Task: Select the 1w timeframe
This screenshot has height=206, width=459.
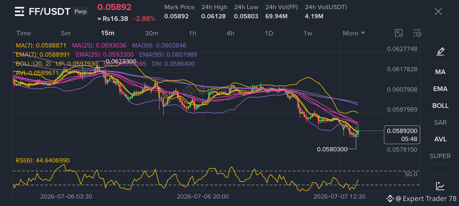Action: coord(308,33)
